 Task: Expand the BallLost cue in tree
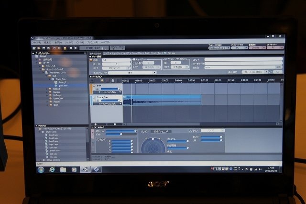(47, 89)
